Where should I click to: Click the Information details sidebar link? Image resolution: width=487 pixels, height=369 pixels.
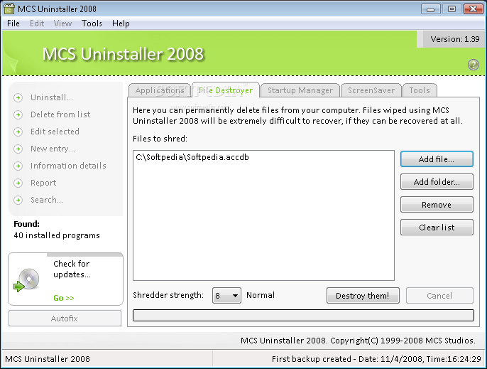tap(68, 166)
